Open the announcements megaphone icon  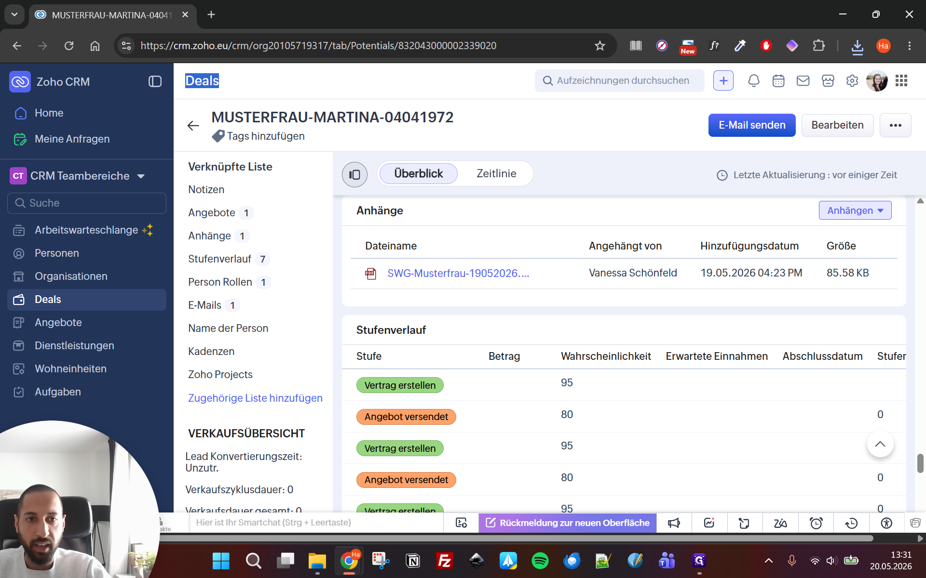674,523
